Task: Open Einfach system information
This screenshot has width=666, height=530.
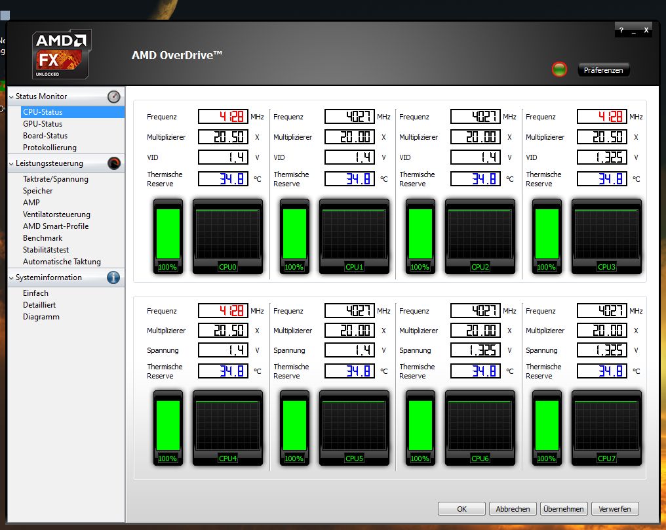Action: click(x=35, y=293)
